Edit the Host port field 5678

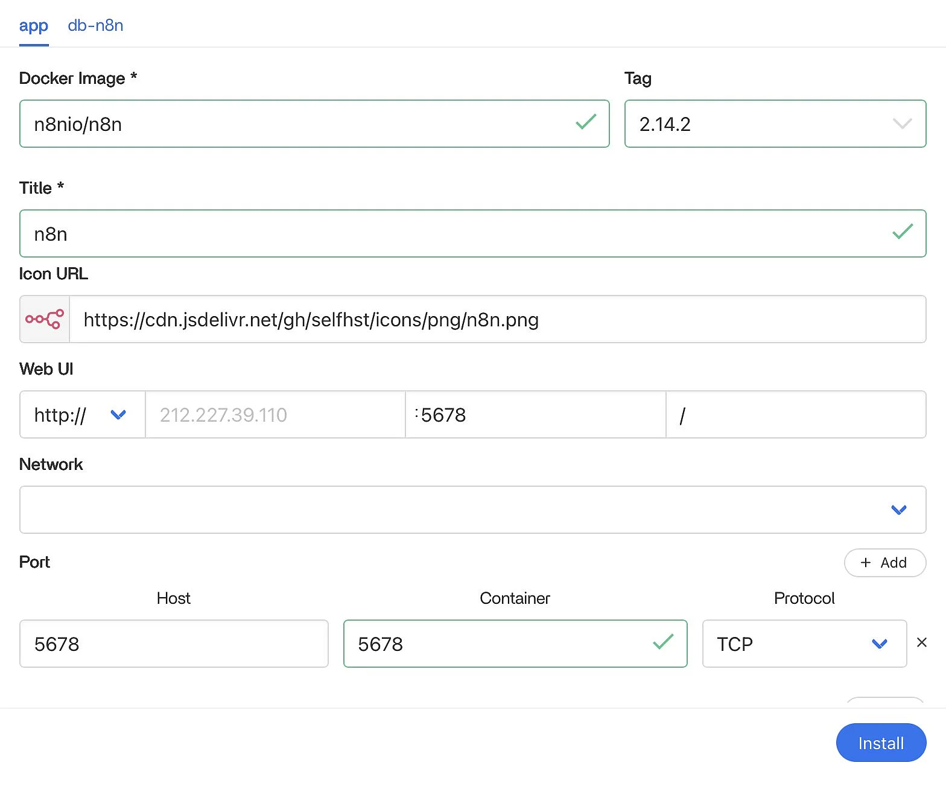174,644
